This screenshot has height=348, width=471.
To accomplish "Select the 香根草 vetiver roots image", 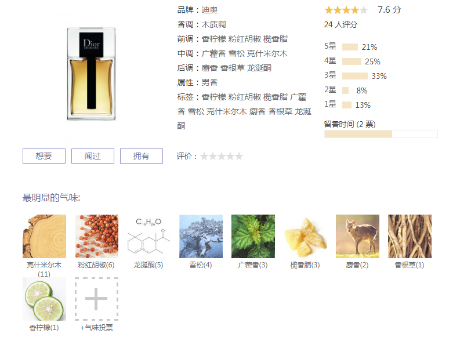I will pyautogui.click(x=410, y=236).
